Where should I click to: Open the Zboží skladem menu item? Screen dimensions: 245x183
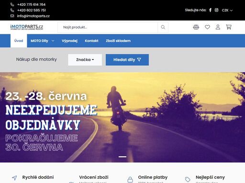tap(118, 41)
